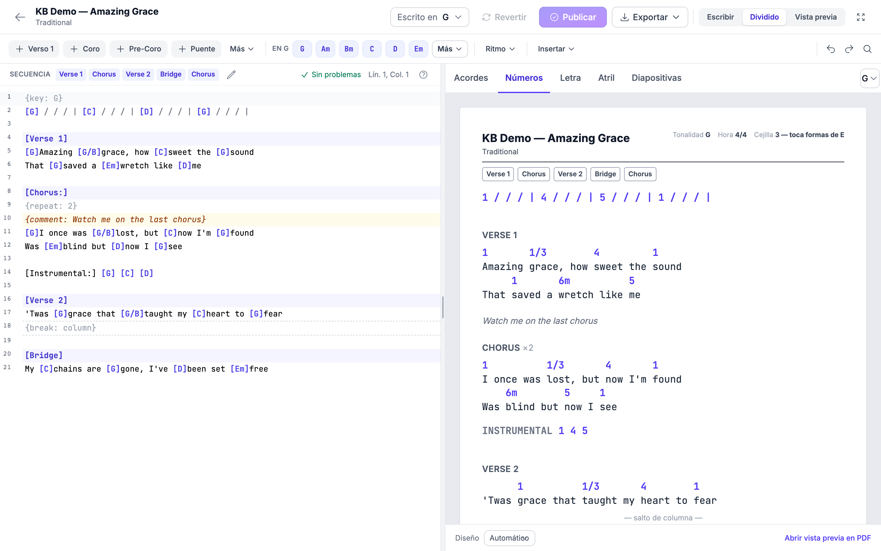Switch to the Acordes tab
This screenshot has width=881, height=551.
pyautogui.click(x=471, y=78)
